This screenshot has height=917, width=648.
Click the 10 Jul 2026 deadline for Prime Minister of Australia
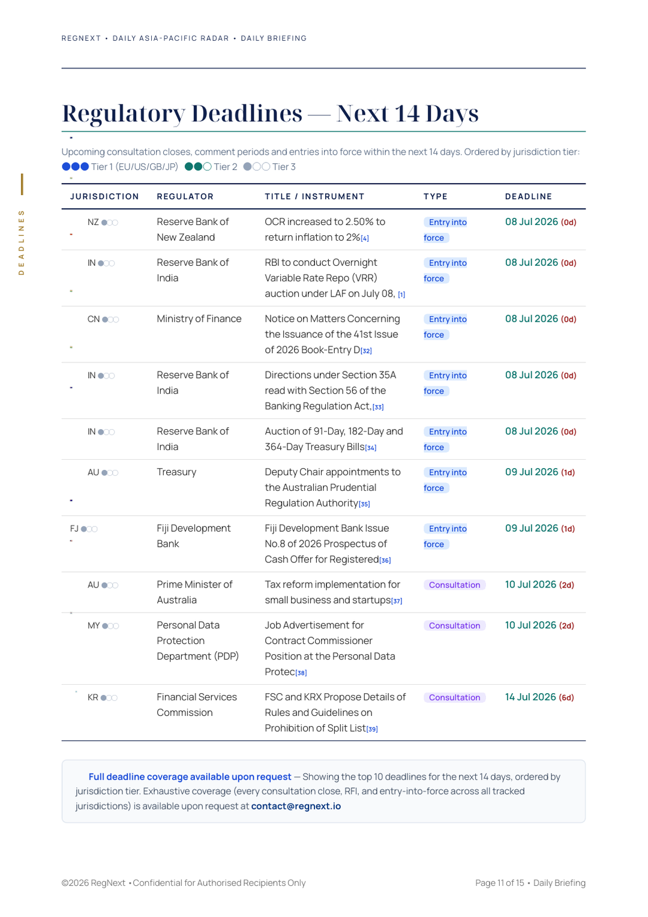[x=539, y=585]
